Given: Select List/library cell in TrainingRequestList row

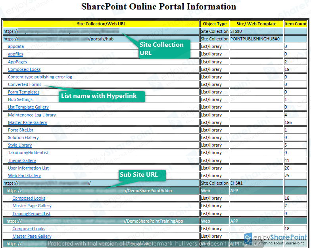Looking at the screenshot, I should click(215, 214).
